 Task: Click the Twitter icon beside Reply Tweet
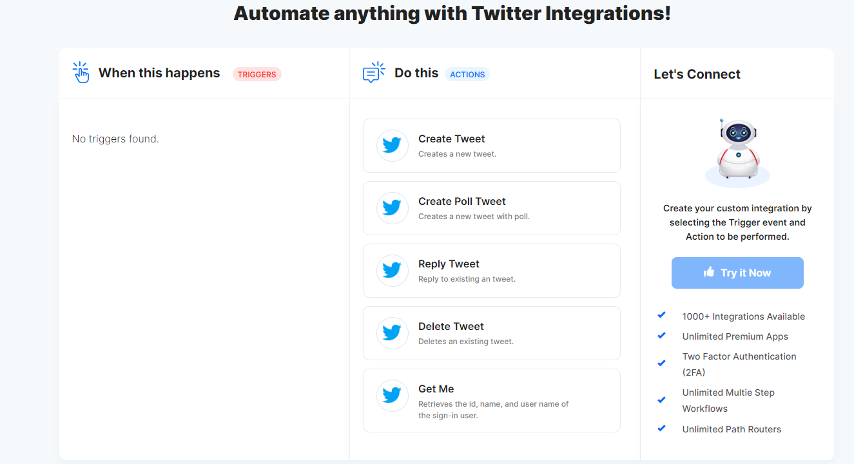(393, 271)
